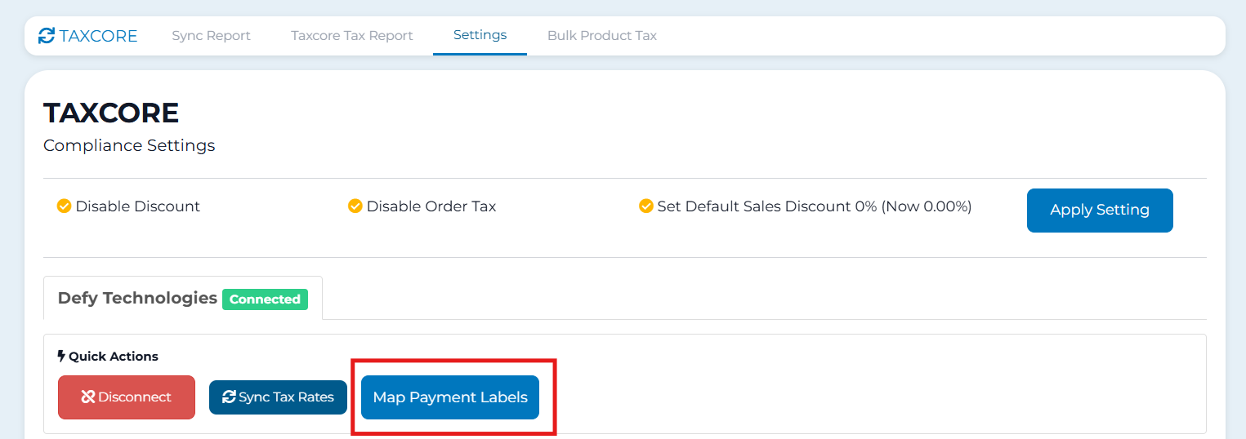
Task: Click the refresh icon on Sync Tax Rates
Action: click(x=229, y=397)
